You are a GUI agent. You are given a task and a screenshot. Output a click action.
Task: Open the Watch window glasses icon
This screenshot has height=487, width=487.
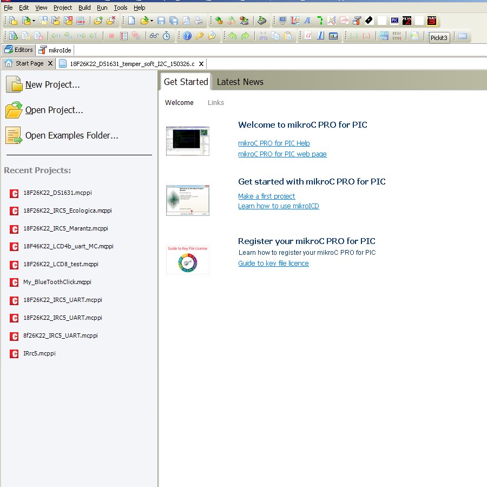pyautogui.click(x=154, y=36)
